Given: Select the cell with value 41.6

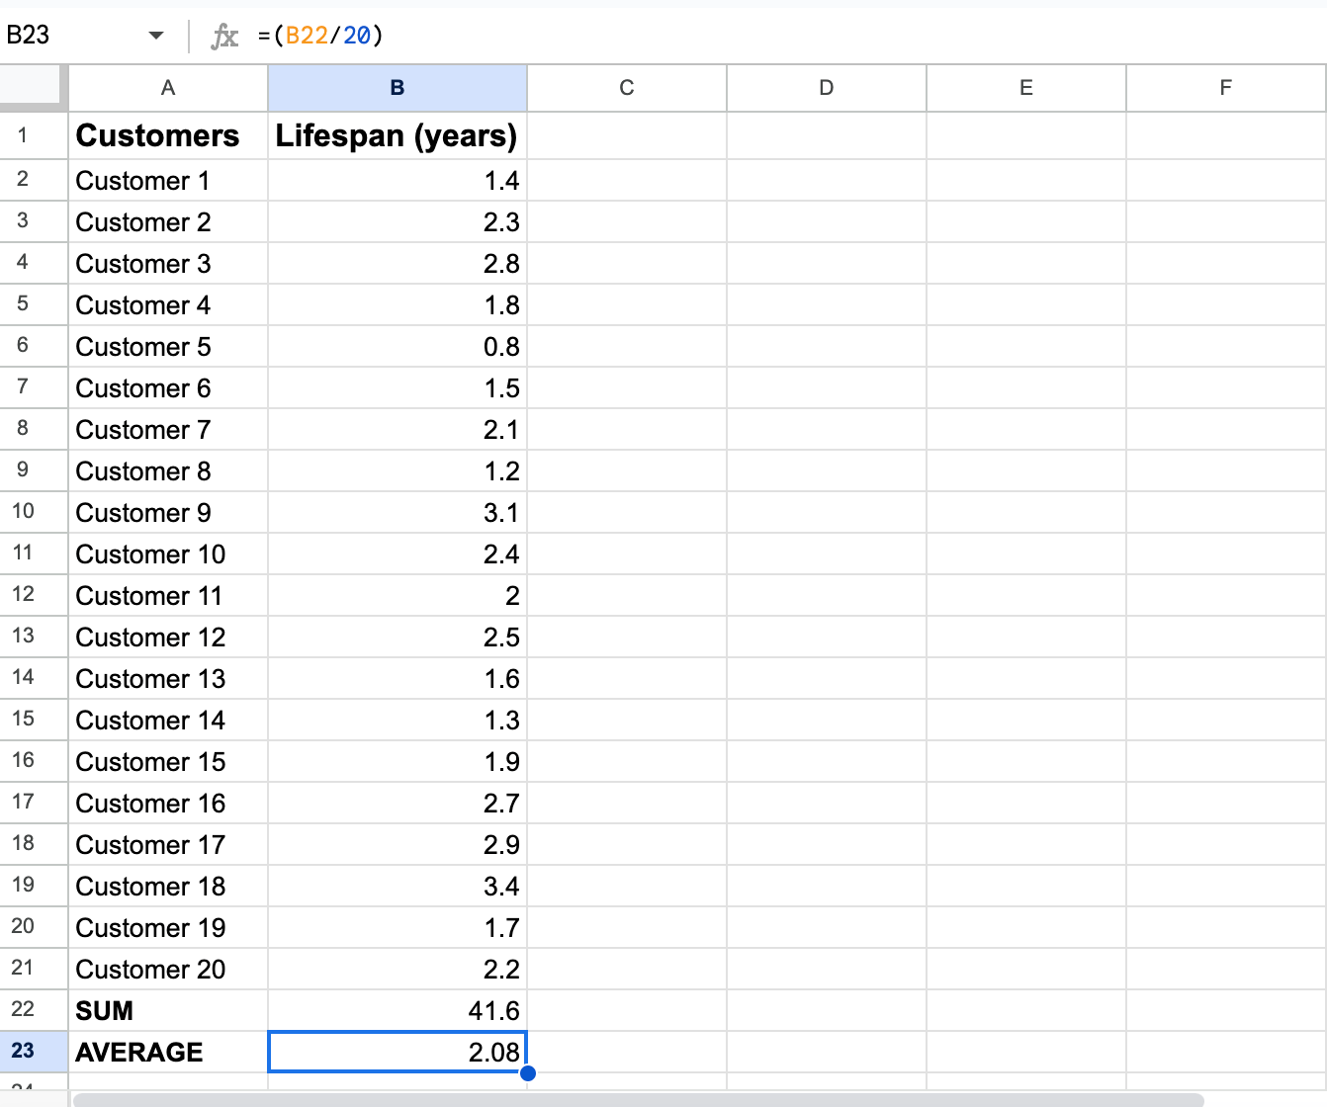Looking at the screenshot, I should 398,1011.
